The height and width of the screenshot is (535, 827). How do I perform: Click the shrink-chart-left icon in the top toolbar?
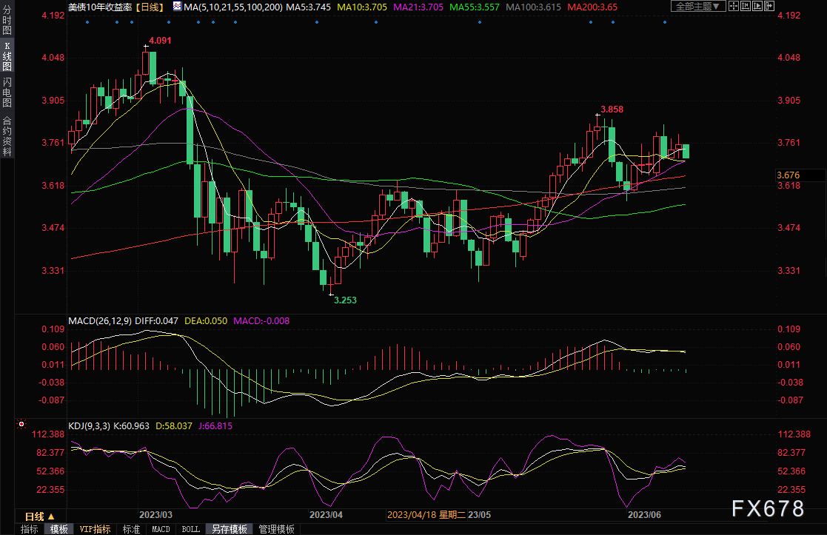tap(746, 7)
